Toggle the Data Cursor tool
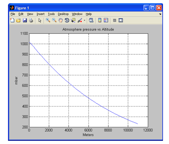 (73, 20)
